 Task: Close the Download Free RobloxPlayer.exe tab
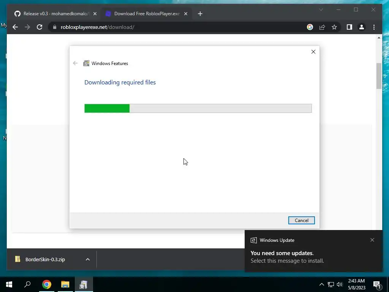point(185,14)
